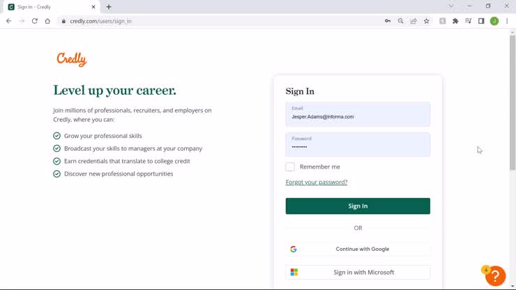
Task: Open the zoom magnifier icon in address bar
Action: point(401,21)
